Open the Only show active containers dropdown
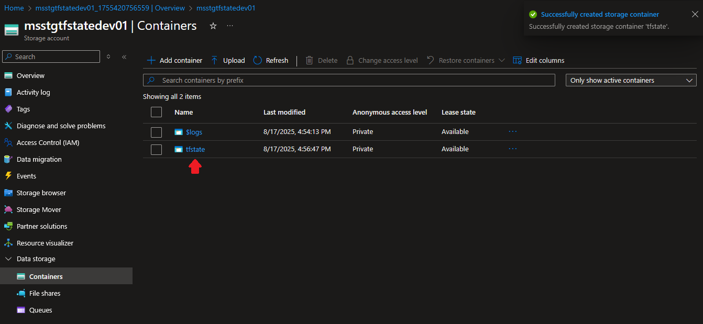This screenshot has width=703, height=324. click(x=631, y=80)
